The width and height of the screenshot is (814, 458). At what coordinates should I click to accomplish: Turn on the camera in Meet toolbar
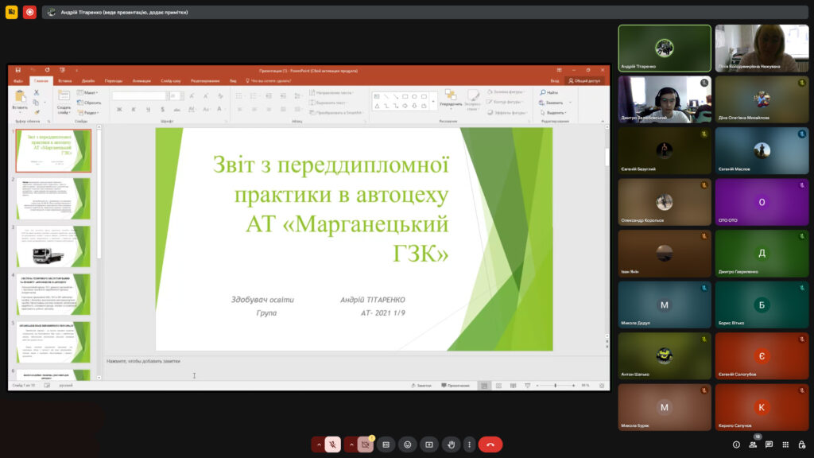[365, 444]
